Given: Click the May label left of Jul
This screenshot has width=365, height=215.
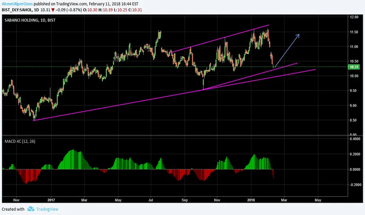Looking at the screenshot, I should pos(118,200).
